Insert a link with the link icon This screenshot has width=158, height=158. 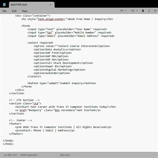pyautogui.click(x=155, y=11)
